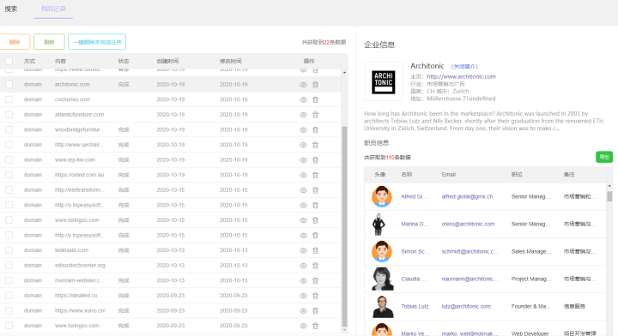The width and height of the screenshot is (618, 336).
Task: Select checkbox beside https://onled.com.au
Action: (9, 175)
